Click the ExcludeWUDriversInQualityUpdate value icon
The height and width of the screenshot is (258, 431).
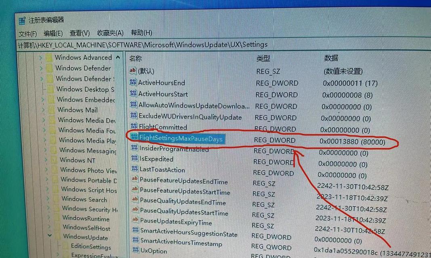pyautogui.click(x=134, y=115)
